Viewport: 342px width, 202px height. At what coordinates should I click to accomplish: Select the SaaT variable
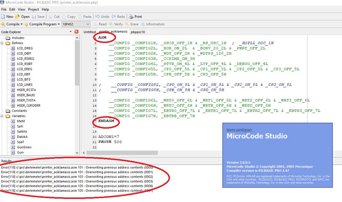pyautogui.click(x=20, y=142)
